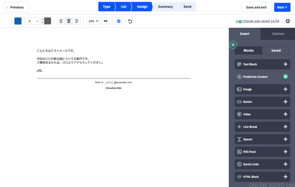This screenshot has width=295, height=187.
Task: Select right text alignment icon
Action: pos(76,21)
